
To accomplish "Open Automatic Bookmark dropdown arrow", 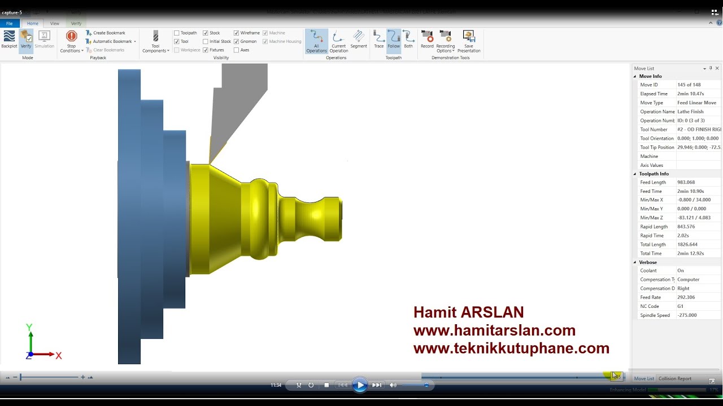I will click(x=135, y=42).
